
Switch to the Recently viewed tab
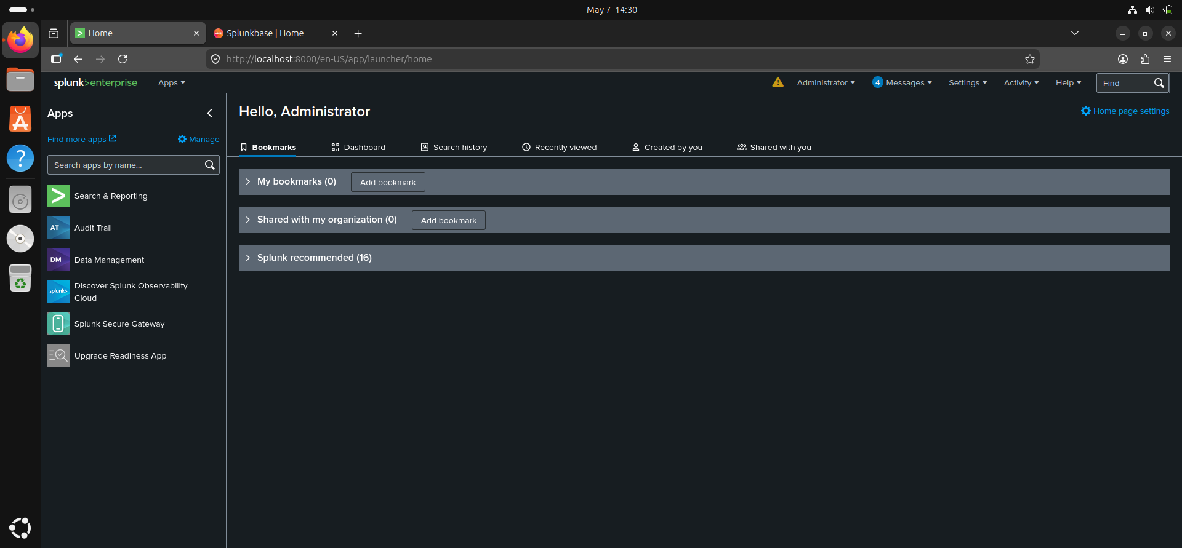[x=559, y=148]
